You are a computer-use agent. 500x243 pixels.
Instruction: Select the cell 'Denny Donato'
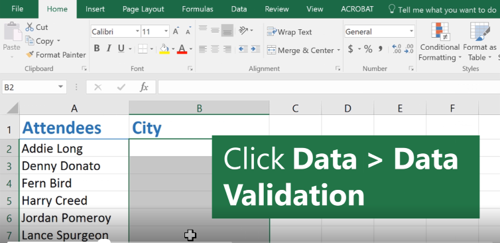pos(74,166)
